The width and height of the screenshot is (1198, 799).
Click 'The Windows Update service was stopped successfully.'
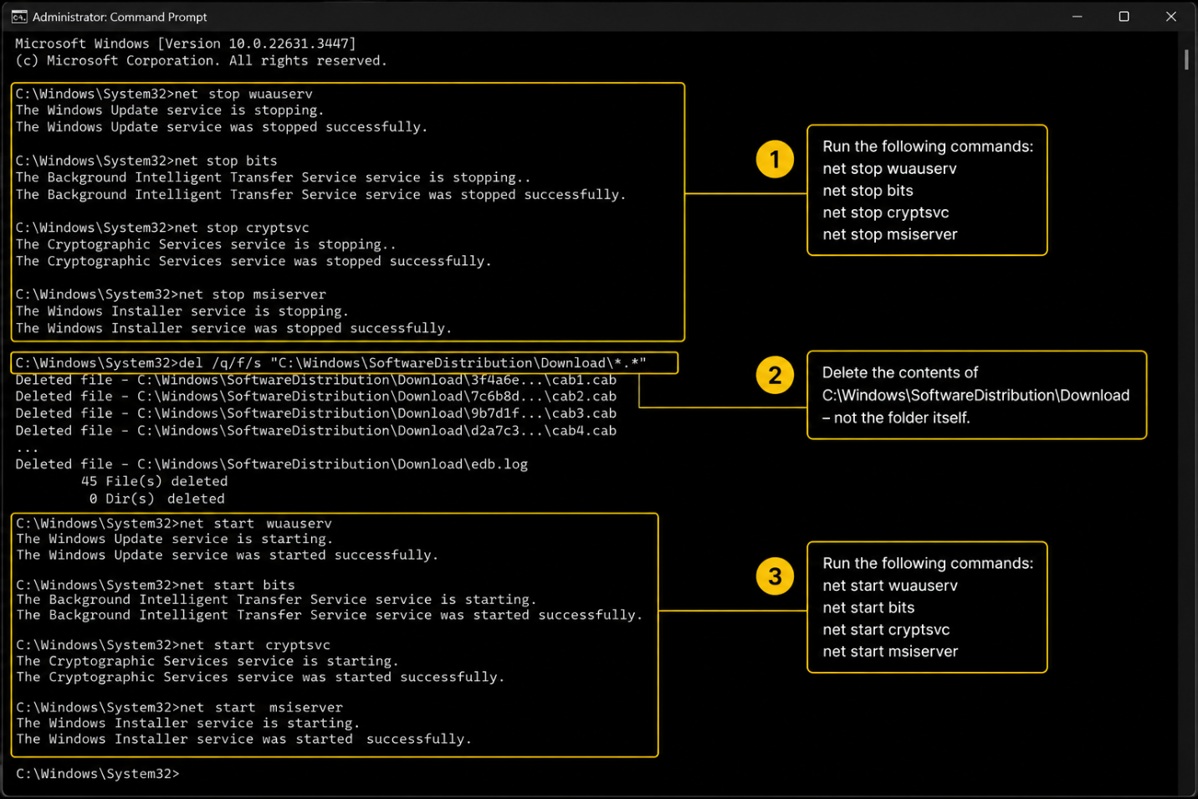[x=222, y=127]
